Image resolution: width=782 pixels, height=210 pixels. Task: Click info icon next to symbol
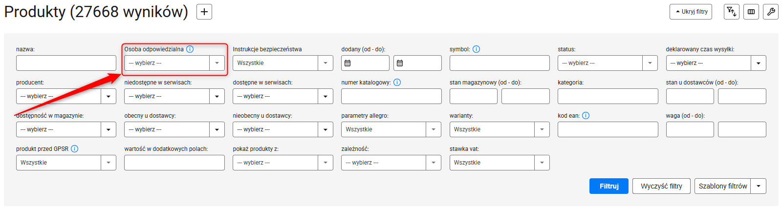point(477,49)
